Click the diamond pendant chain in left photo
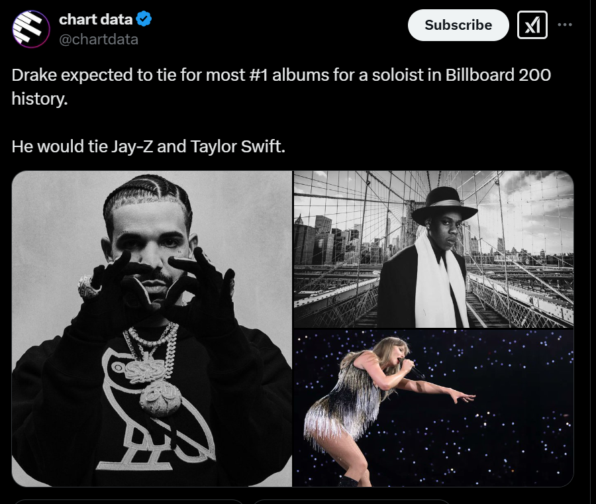 [x=159, y=384]
